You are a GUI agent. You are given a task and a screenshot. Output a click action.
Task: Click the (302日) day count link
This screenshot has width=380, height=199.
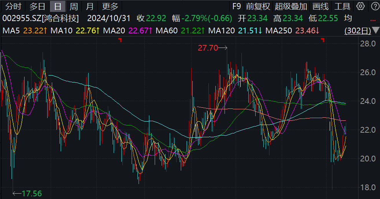[358, 31]
